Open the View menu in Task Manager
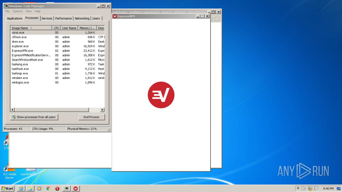This screenshot has height=192, width=342. [x=29, y=11]
